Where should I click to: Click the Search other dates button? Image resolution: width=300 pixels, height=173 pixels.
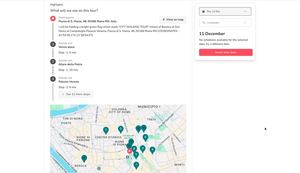(226, 52)
